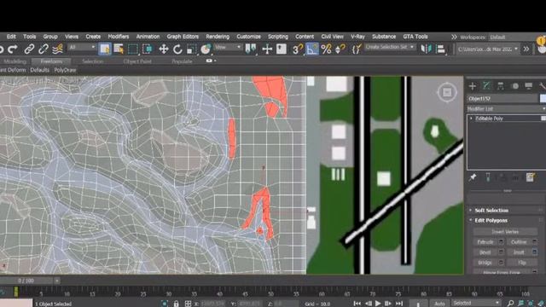
Task: Click the Bind to Space Warp icon
Action: [57, 49]
